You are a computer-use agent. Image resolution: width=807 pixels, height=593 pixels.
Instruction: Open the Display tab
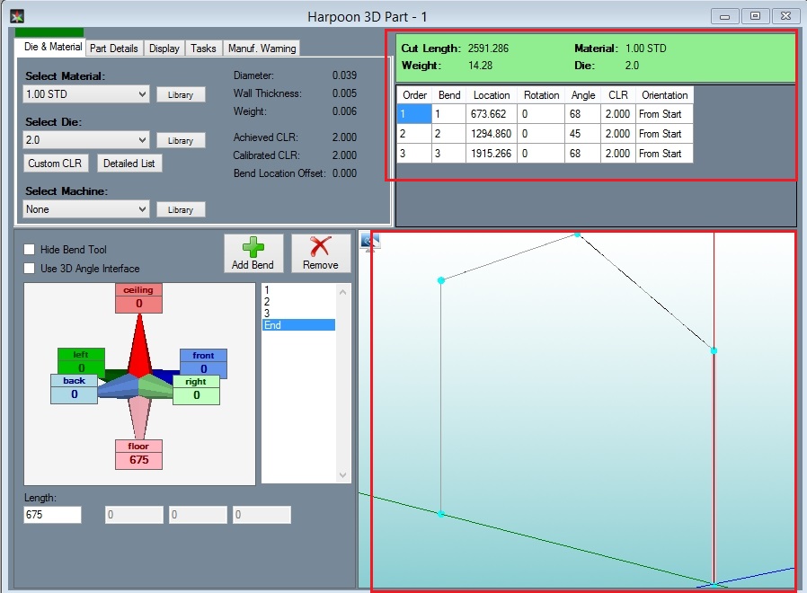point(164,49)
